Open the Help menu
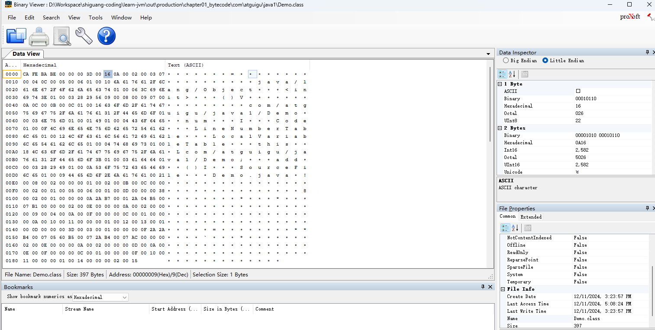 tap(146, 17)
